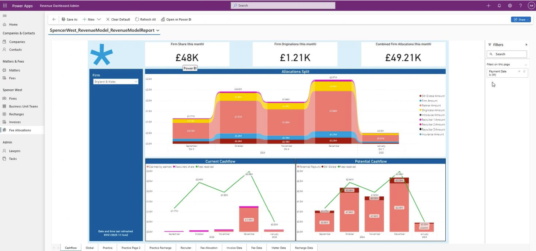Image resolution: width=536 pixels, height=251 pixels.
Task: Open the user account avatar
Action: pyautogui.click(x=531, y=6)
